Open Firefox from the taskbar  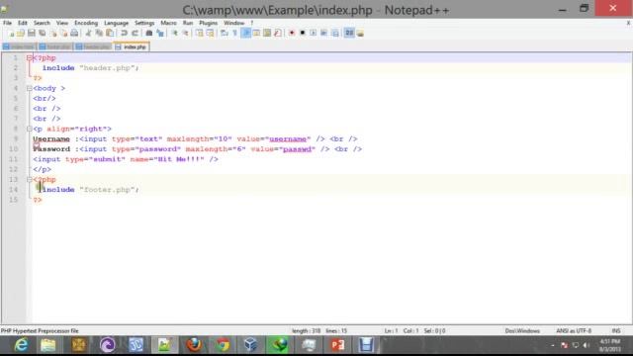(x=194, y=345)
